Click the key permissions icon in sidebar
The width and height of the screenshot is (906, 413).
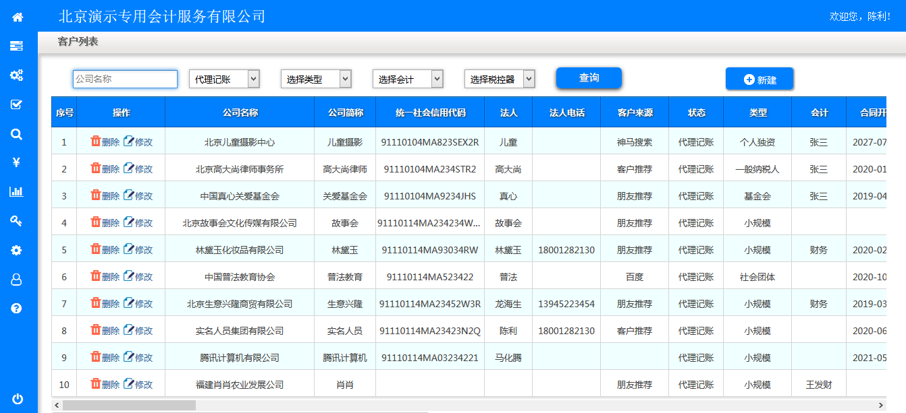click(17, 220)
